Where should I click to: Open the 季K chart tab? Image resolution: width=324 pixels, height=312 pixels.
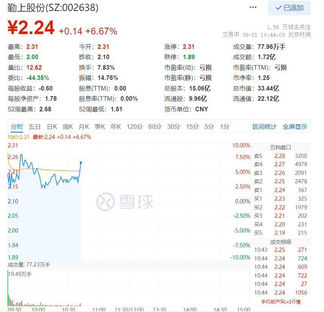click(x=100, y=126)
